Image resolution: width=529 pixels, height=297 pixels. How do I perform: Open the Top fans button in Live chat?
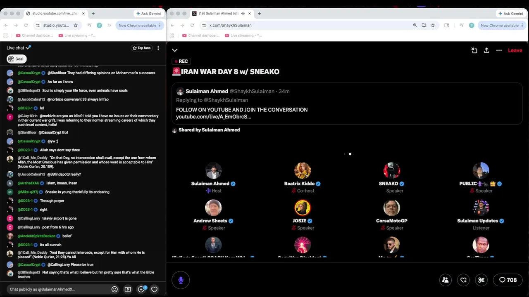pyautogui.click(x=141, y=48)
